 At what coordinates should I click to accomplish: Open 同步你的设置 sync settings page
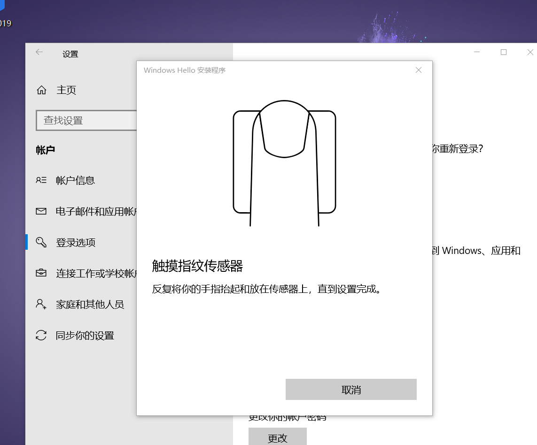point(85,336)
